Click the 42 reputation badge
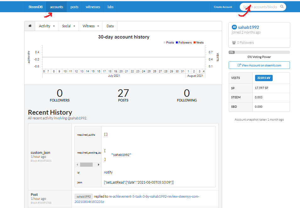 point(234,27)
